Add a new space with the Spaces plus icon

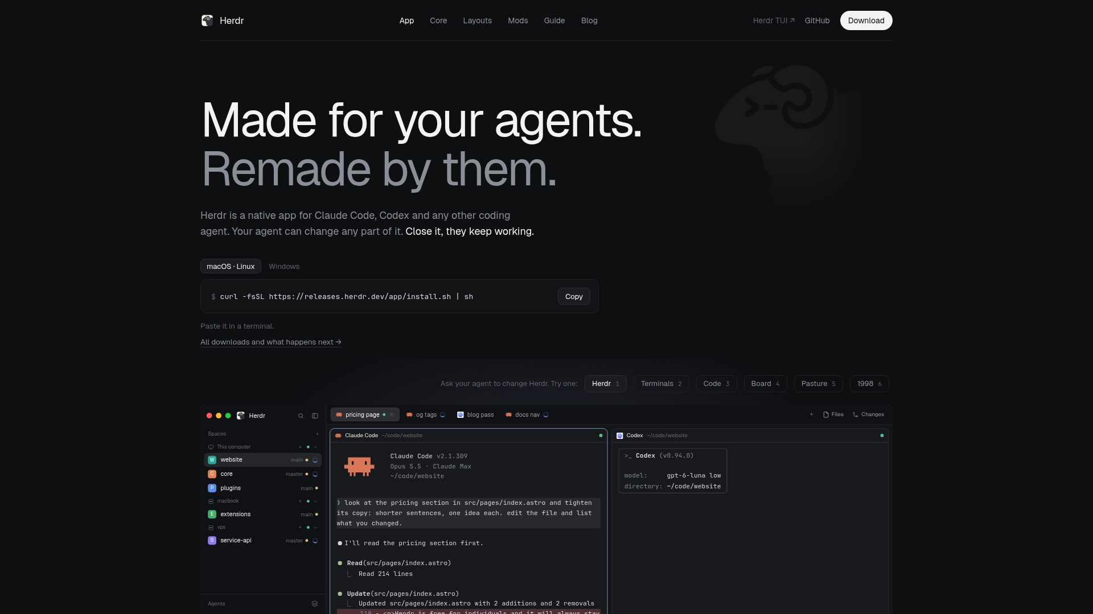pyautogui.click(x=317, y=434)
